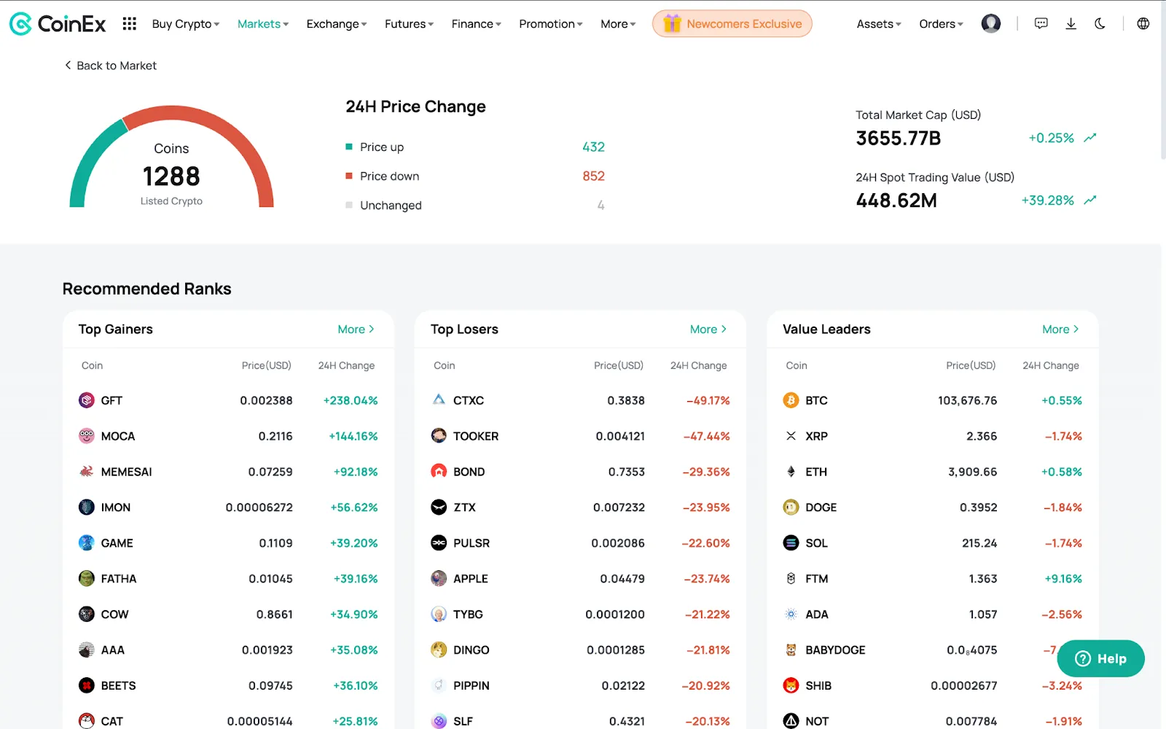1166x729 pixels.
Task: Click the MEMESAI coin icon
Action: point(87,472)
